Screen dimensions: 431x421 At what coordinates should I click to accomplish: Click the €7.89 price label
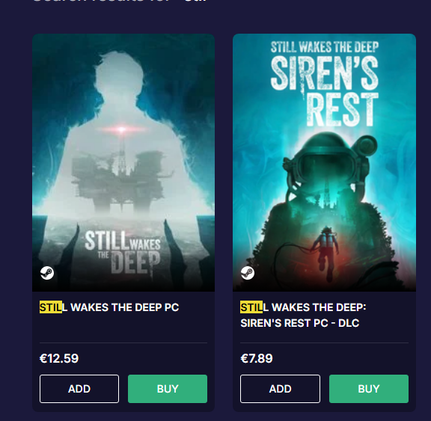click(x=257, y=358)
